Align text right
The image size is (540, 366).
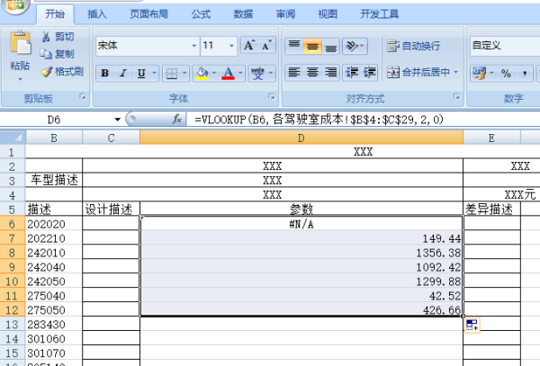pos(330,73)
